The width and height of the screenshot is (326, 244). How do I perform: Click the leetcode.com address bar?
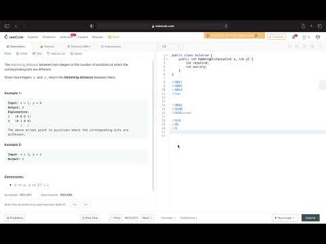tap(163, 26)
